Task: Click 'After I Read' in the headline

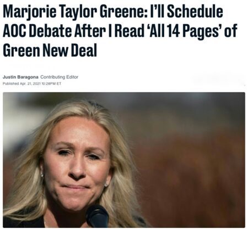Action: coord(109,31)
